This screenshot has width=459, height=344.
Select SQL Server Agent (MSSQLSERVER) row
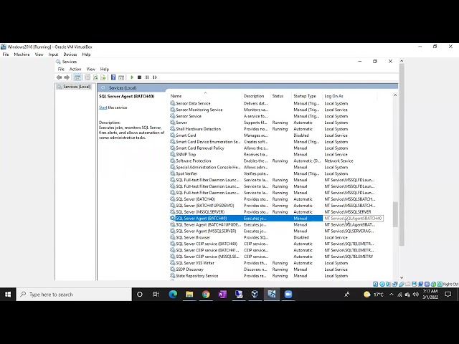275,231
